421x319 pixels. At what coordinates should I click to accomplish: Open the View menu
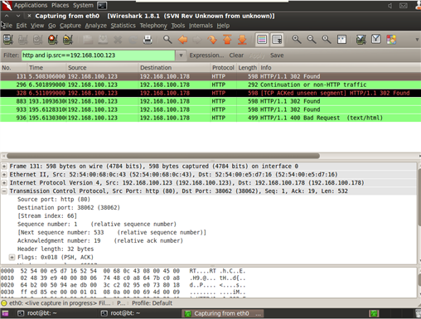[x=37, y=26]
